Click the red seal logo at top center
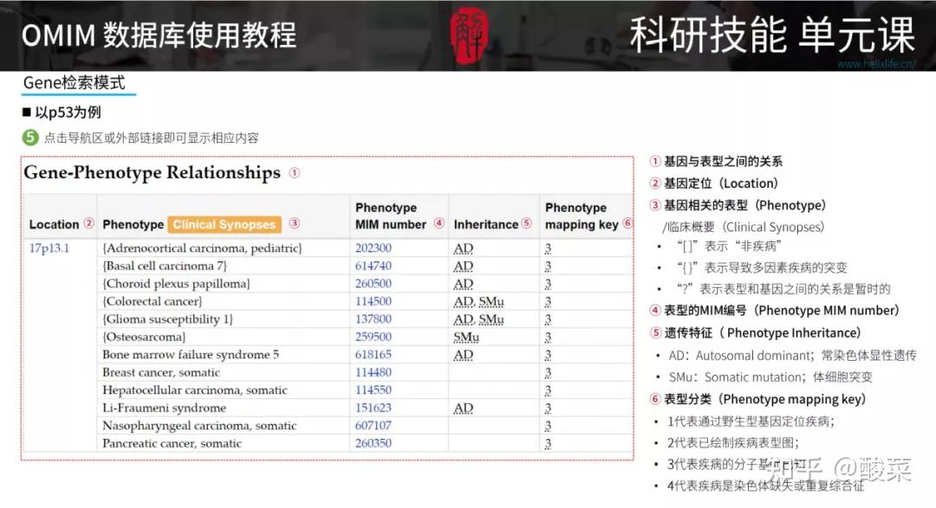This screenshot has width=936, height=508. point(471,33)
